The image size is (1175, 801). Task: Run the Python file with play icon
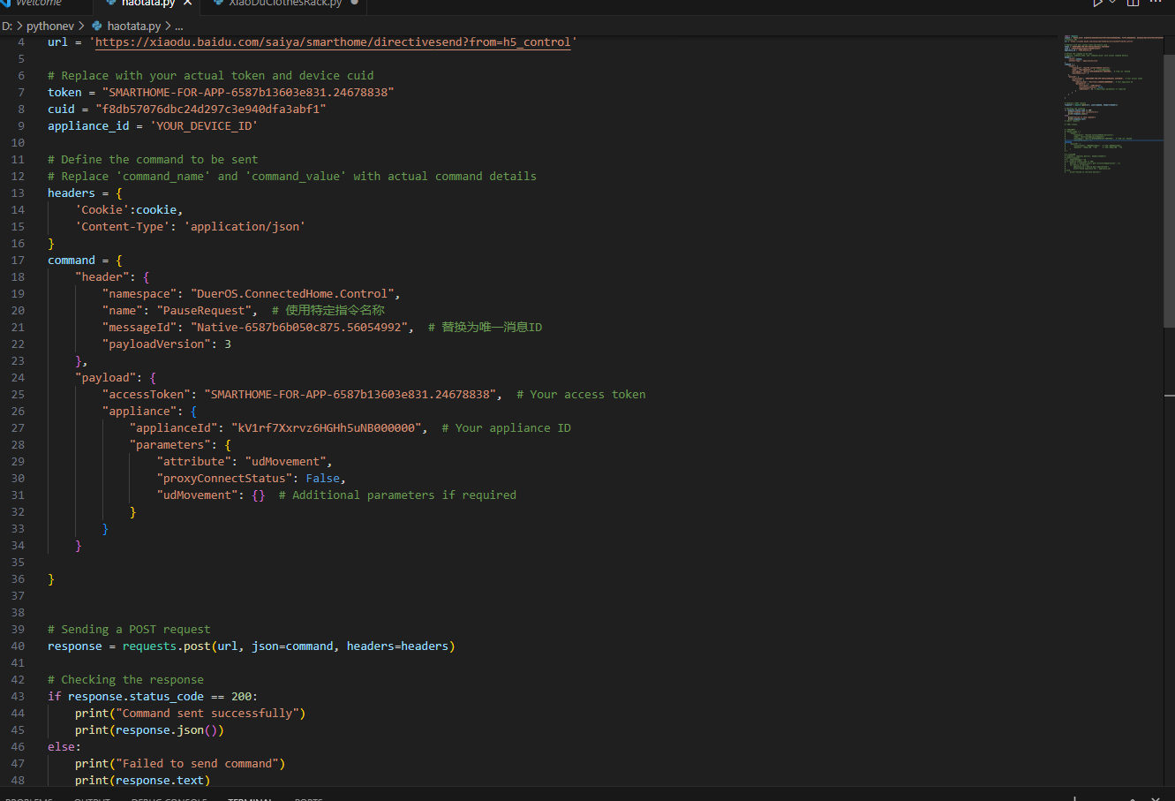[1097, 3]
